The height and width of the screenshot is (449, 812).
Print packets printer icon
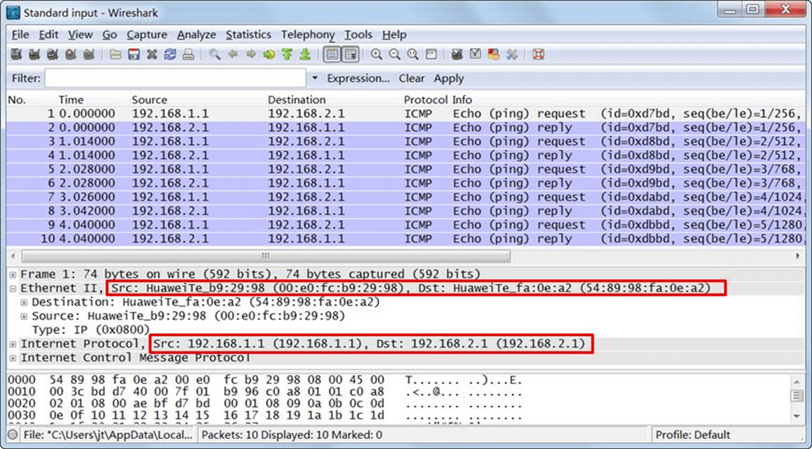coord(188,54)
